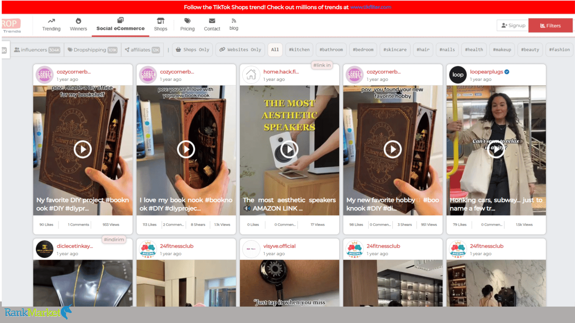Visit the blog link
The width and height of the screenshot is (575, 323).
234,25
